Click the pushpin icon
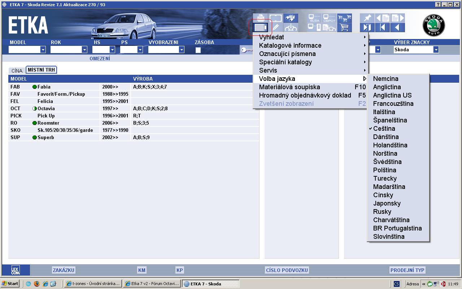Screen dimensions: 462x289 tap(367, 18)
